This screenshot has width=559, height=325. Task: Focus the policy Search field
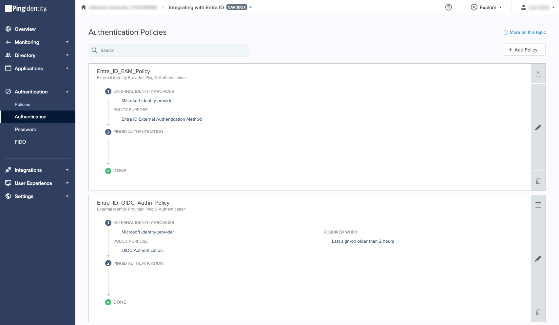coord(169,50)
